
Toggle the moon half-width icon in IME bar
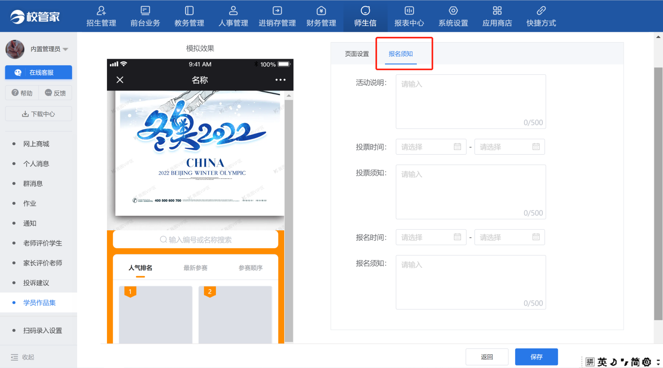(x=614, y=362)
